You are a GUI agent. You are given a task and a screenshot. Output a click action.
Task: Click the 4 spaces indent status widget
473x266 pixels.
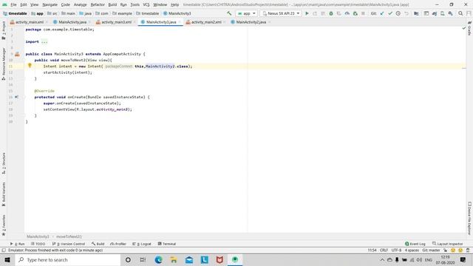coord(412,250)
